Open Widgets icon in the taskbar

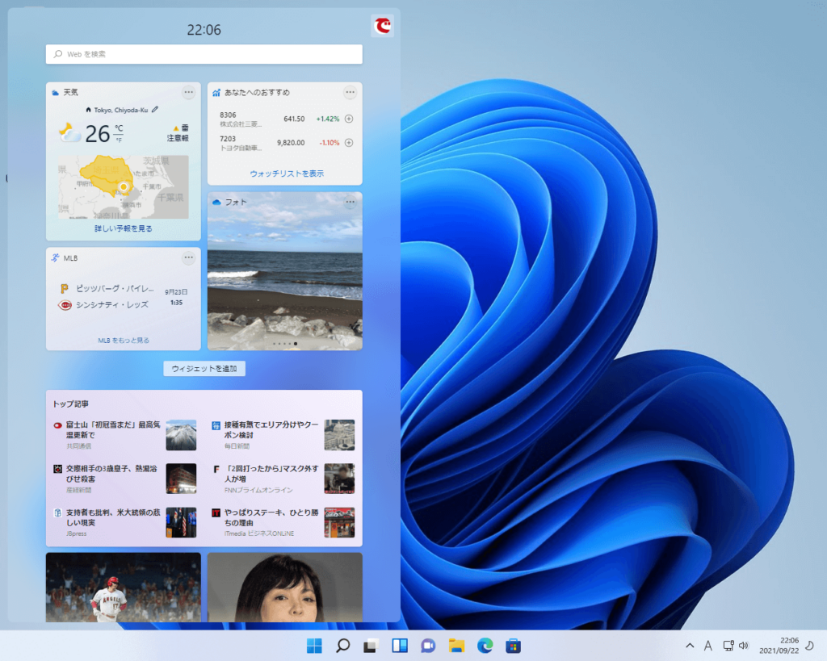(x=399, y=645)
